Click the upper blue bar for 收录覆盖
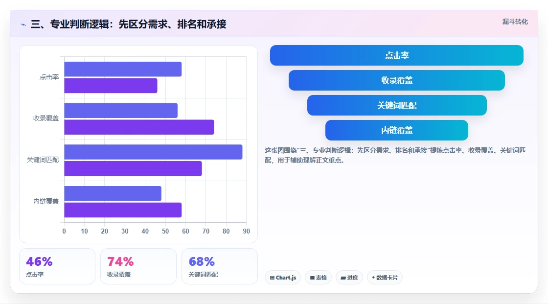548x304 pixels. [121, 111]
